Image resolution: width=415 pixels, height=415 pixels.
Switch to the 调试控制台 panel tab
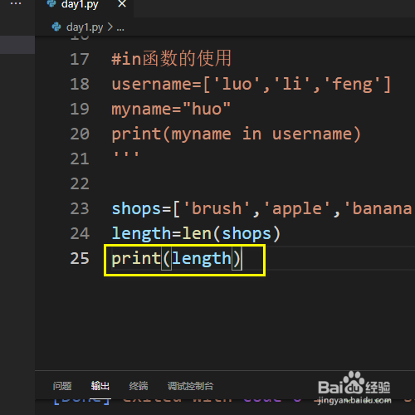pyautogui.click(x=190, y=386)
